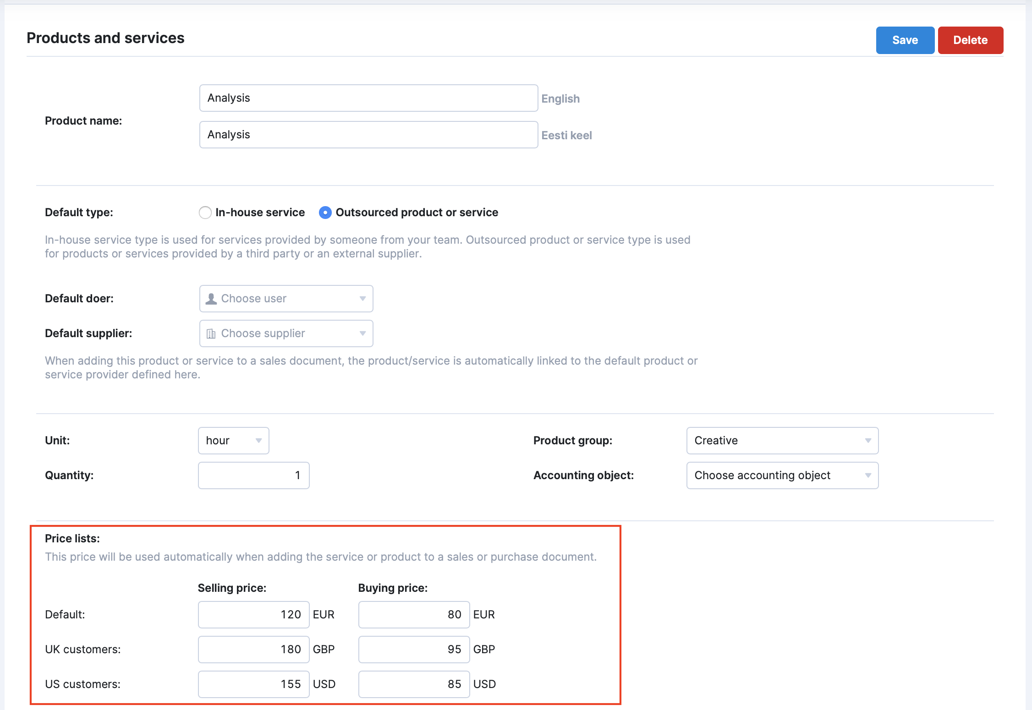The height and width of the screenshot is (710, 1032).
Task: Click the Eesti keel language label
Action: click(566, 135)
